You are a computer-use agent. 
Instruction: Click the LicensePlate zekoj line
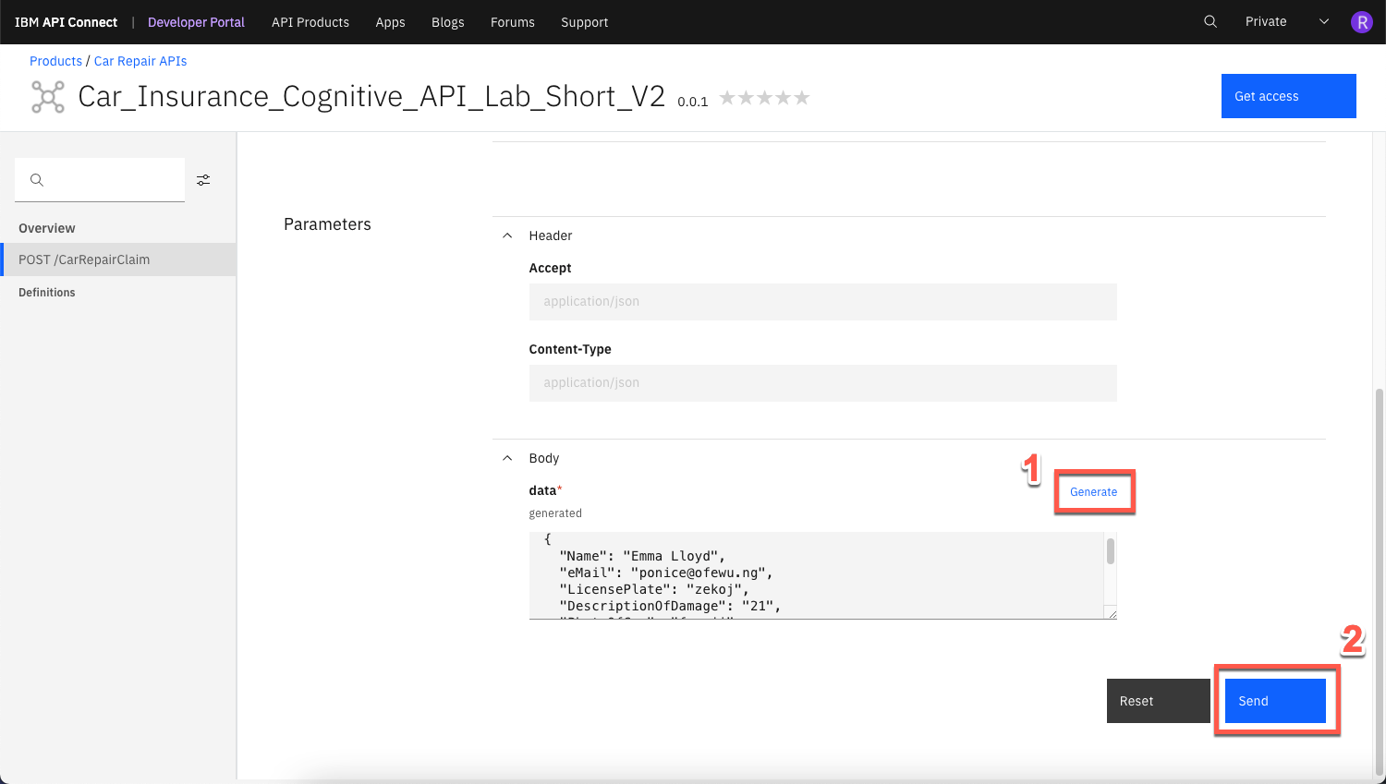654,589
